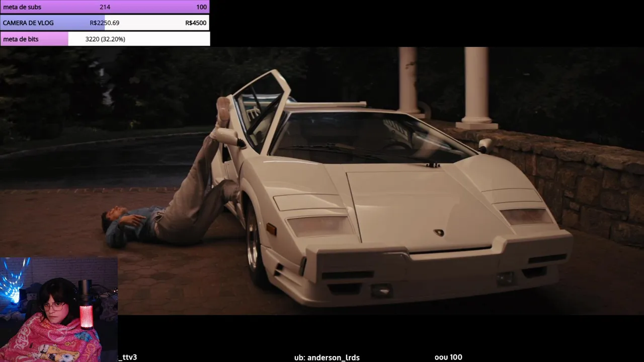644x362 pixels.
Task: Click the 'R$4500' goal amount
Action: 196,23
